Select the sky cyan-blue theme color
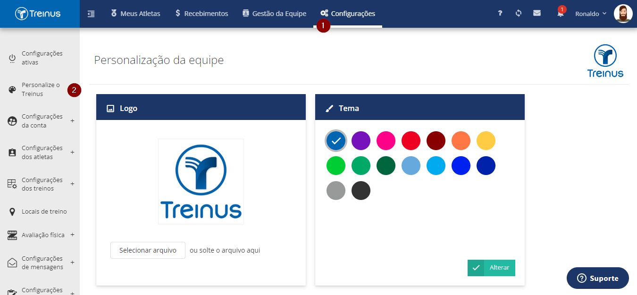 436,166
